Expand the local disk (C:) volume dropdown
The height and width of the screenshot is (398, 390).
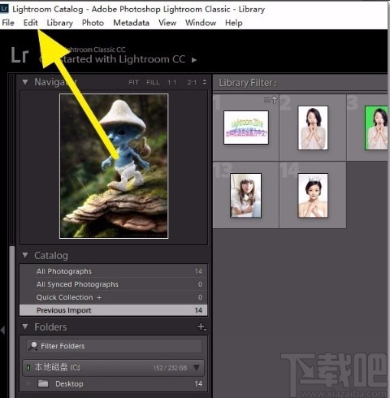point(197,368)
